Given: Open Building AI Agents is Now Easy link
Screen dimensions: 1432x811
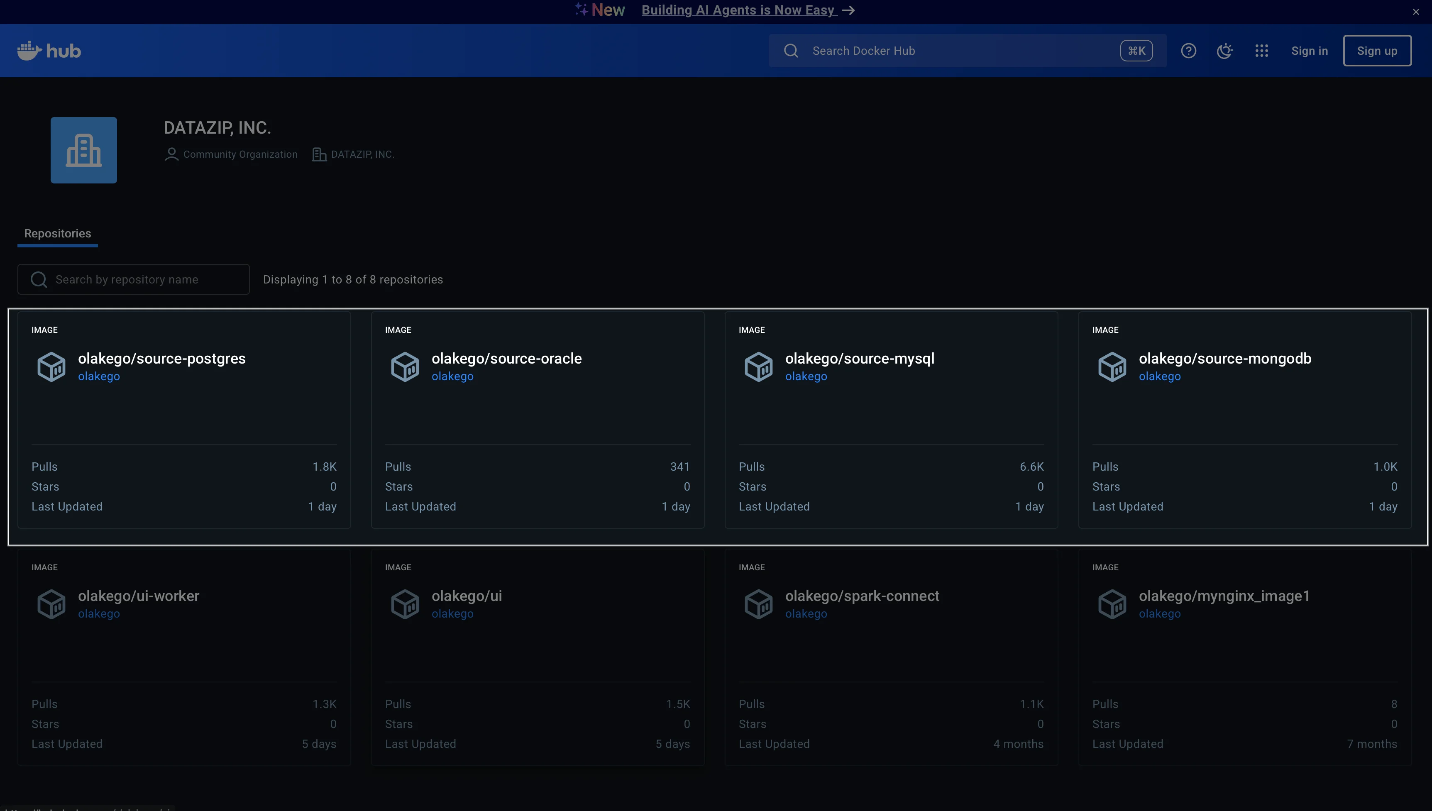Looking at the screenshot, I should tap(738, 10).
